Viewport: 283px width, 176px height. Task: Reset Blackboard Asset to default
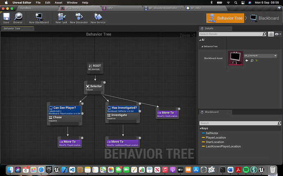(x=256, y=60)
